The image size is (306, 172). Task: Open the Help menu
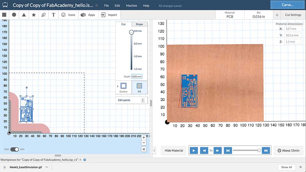tap(146, 6)
